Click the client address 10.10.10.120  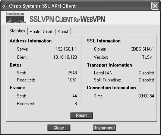pyautogui.click(x=65, y=57)
